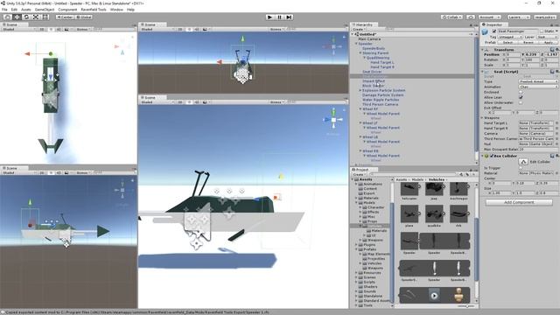
Task: Open the GameObject menu
Action: (x=45, y=10)
